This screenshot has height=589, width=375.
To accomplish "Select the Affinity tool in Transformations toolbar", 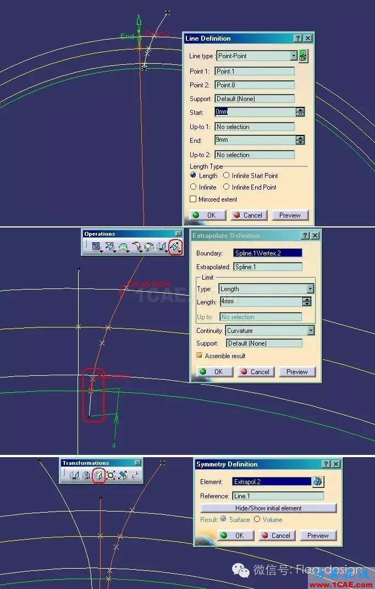I will coord(123,475).
